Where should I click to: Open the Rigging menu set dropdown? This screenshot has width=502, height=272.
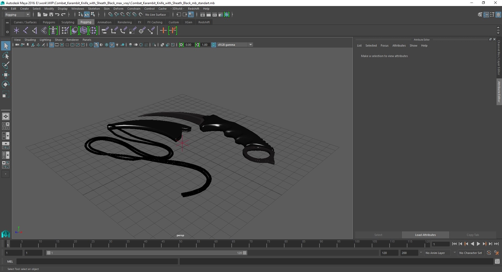click(x=17, y=15)
